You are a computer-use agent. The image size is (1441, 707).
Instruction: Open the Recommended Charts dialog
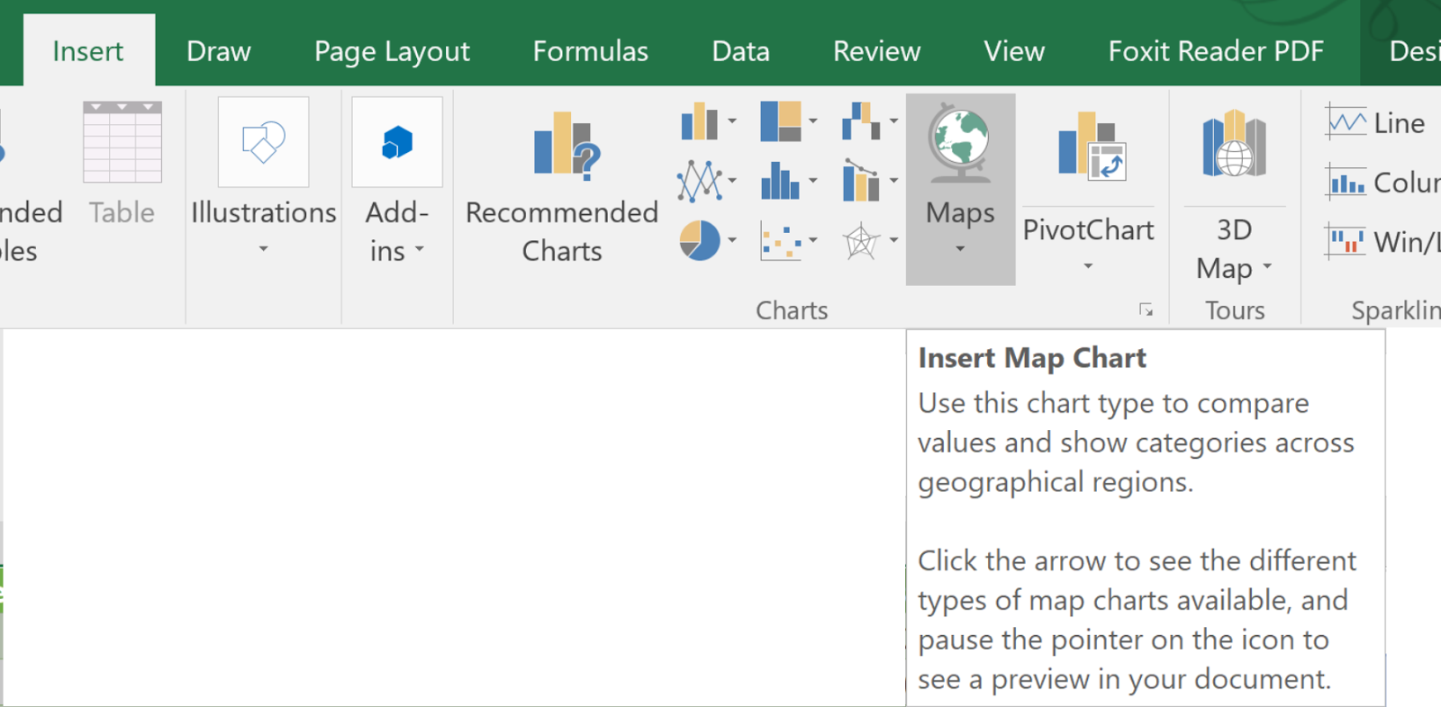pos(562,186)
